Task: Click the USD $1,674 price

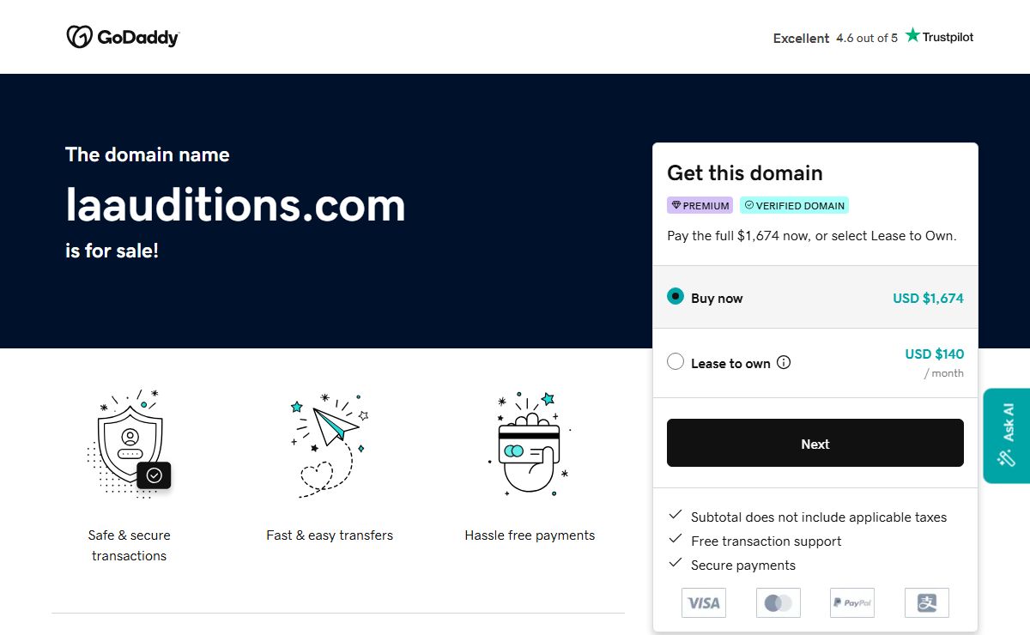Action: (x=928, y=299)
